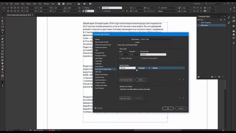Click the Fill and Stroke swatch in toolbox
This screenshot has height=133, width=236.
tap(3, 76)
